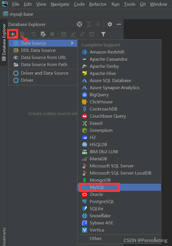This screenshot has height=246, width=172.
Task: Open the Edit menu
Action: (28, 4)
